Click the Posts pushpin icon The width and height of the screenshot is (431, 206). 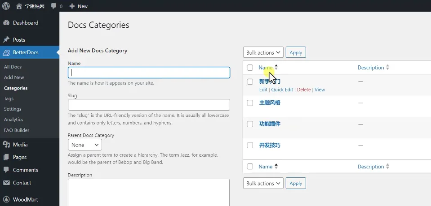[6, 40]
